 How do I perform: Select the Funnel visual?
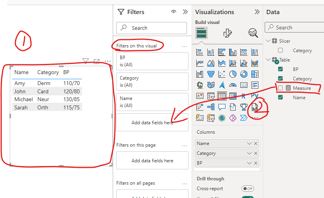[211, 74]
